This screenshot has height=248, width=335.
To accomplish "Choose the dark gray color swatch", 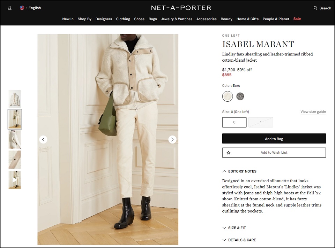I will [x=240, y=96].
